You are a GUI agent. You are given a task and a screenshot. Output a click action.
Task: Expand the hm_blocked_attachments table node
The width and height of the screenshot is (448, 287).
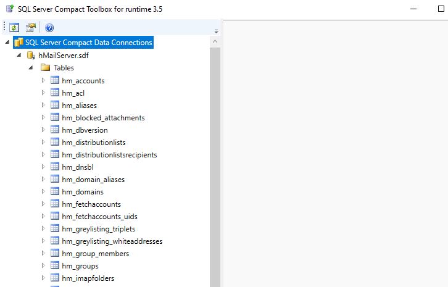tap(43, 117)
